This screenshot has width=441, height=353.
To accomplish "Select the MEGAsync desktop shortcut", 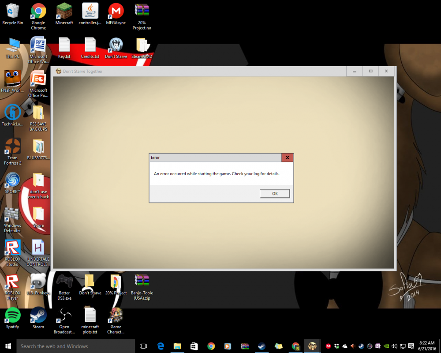I will click(x=116, y=14).
